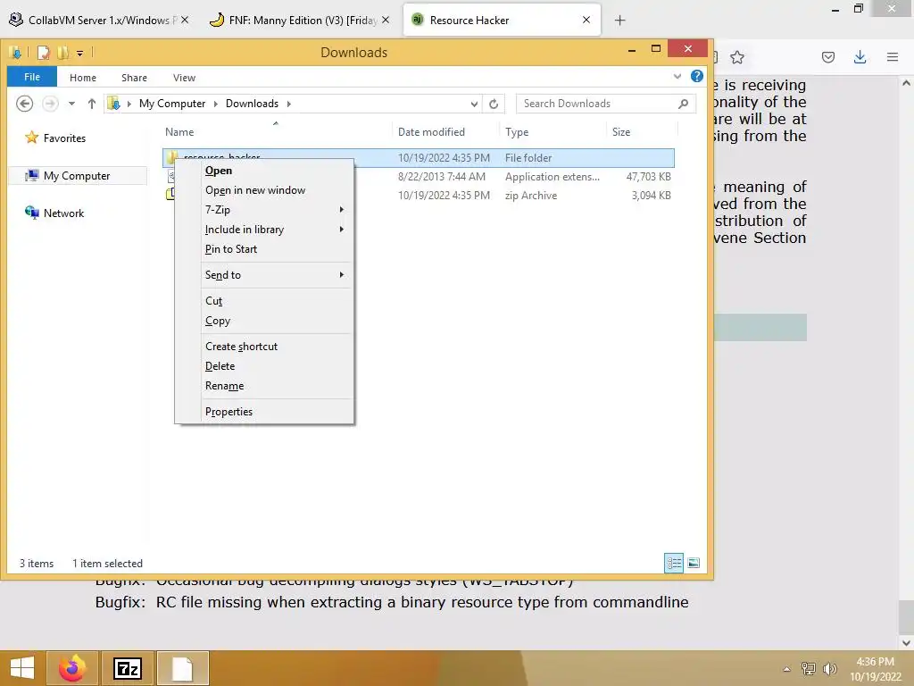The width and height of the screenshot is (914, 686).
Task: Switch to the View ribbon tab
Action: (184, 78)
